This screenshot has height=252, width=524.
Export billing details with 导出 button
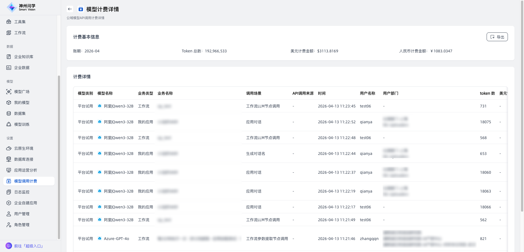click(497, 37)
